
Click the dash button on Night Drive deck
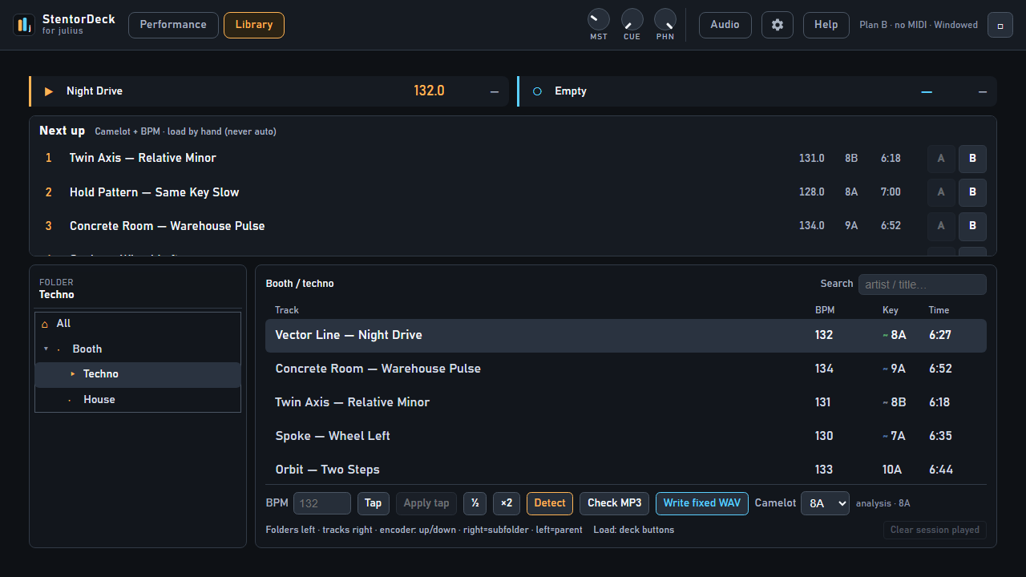(x=495, y=91)
